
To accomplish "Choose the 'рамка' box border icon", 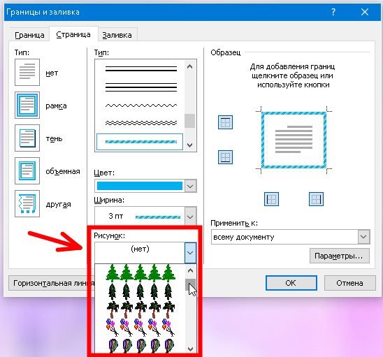I will (x=27, y=105).
